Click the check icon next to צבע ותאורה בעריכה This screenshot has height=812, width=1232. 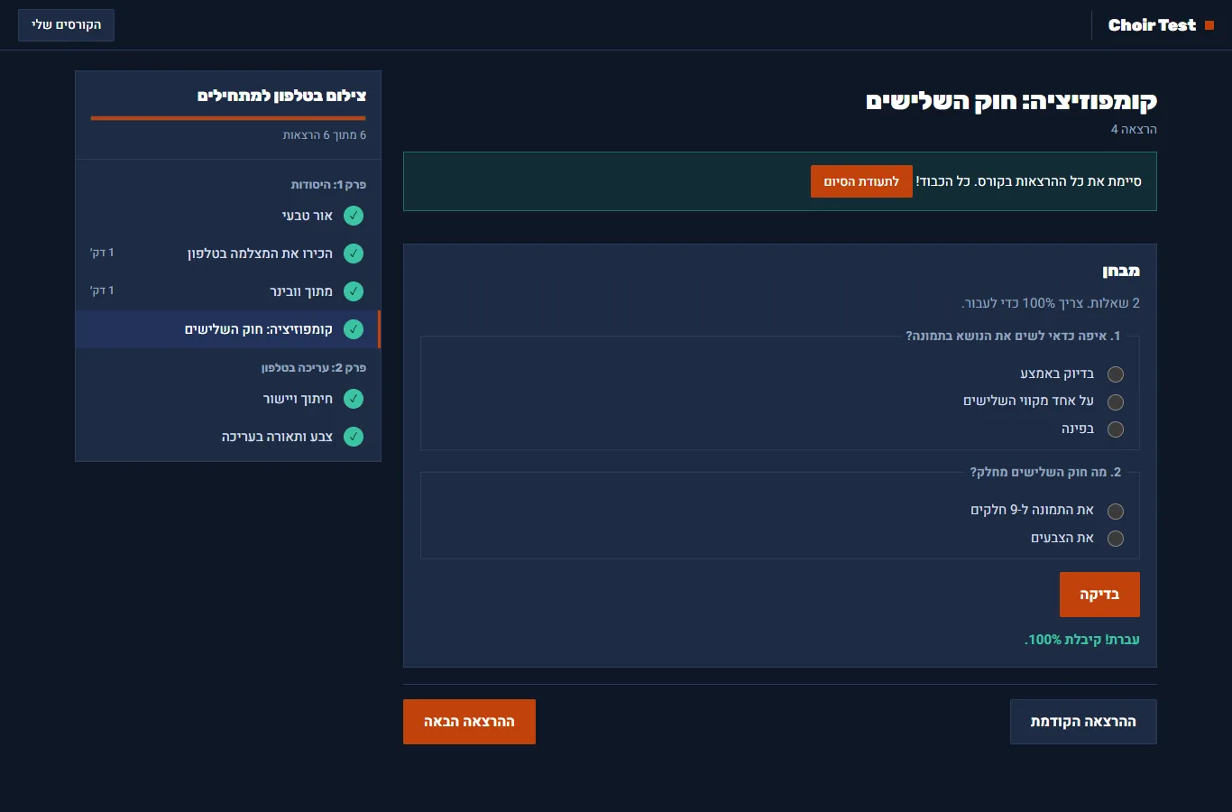[354, 437]
